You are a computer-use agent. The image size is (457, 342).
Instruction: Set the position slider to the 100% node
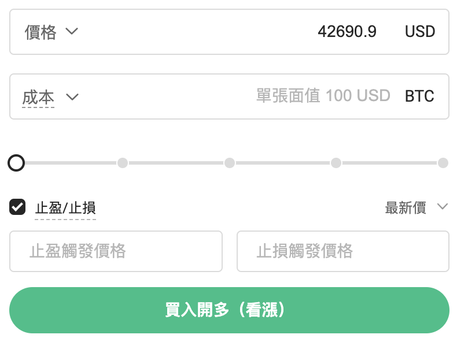coord(443,163)
